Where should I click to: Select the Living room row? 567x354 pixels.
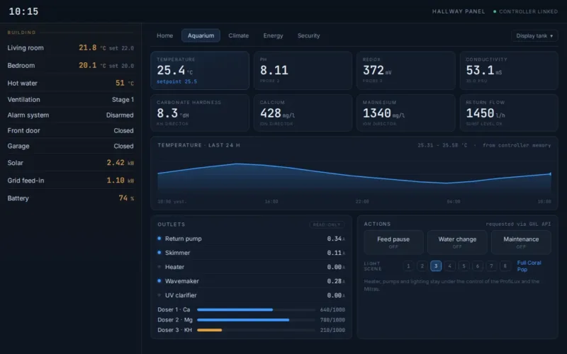[x=70, y=47]
